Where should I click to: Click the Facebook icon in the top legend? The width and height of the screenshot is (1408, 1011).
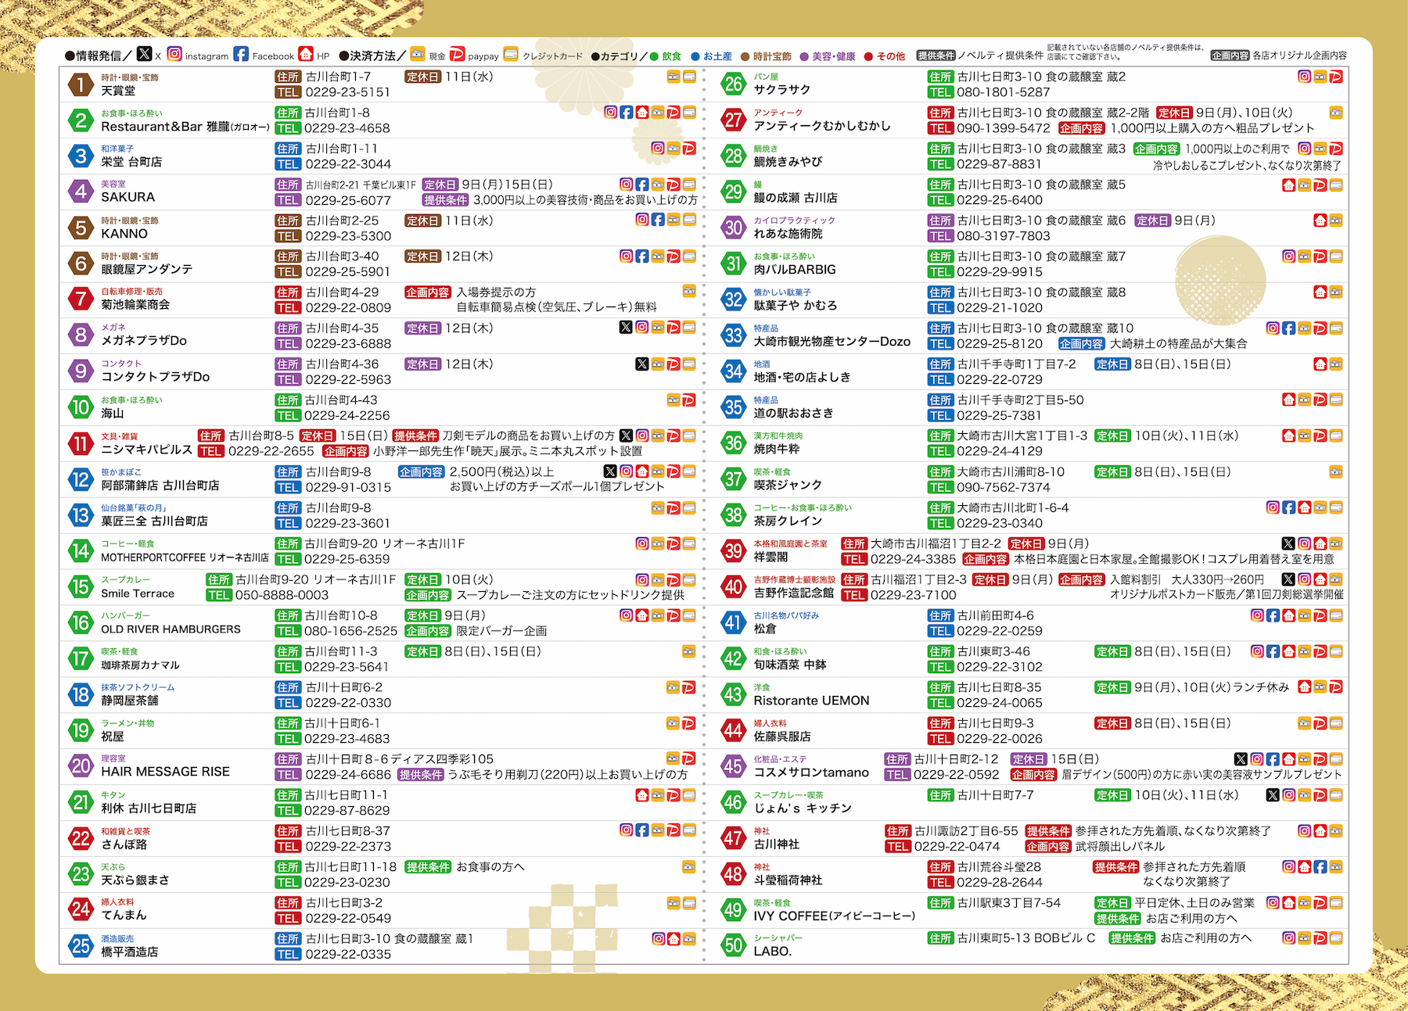(242, 54)
